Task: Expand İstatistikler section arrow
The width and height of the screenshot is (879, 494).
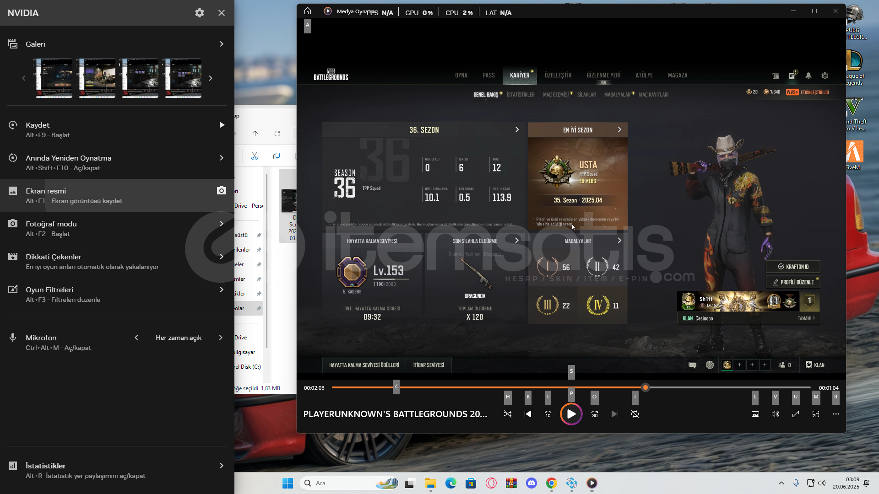Action: pos(222,466)
